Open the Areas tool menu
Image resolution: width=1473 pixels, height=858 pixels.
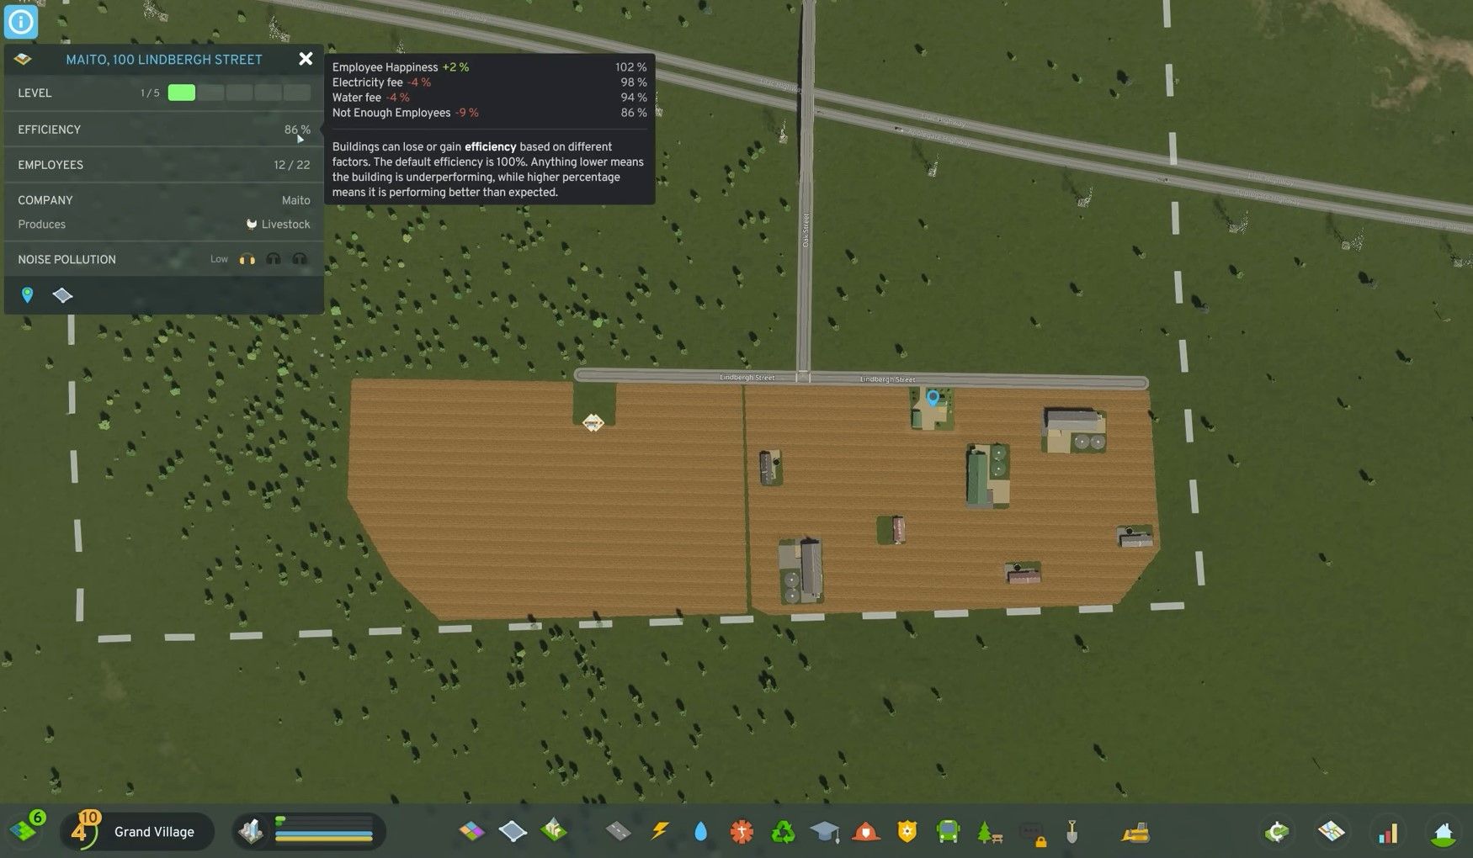coord(513,832)
